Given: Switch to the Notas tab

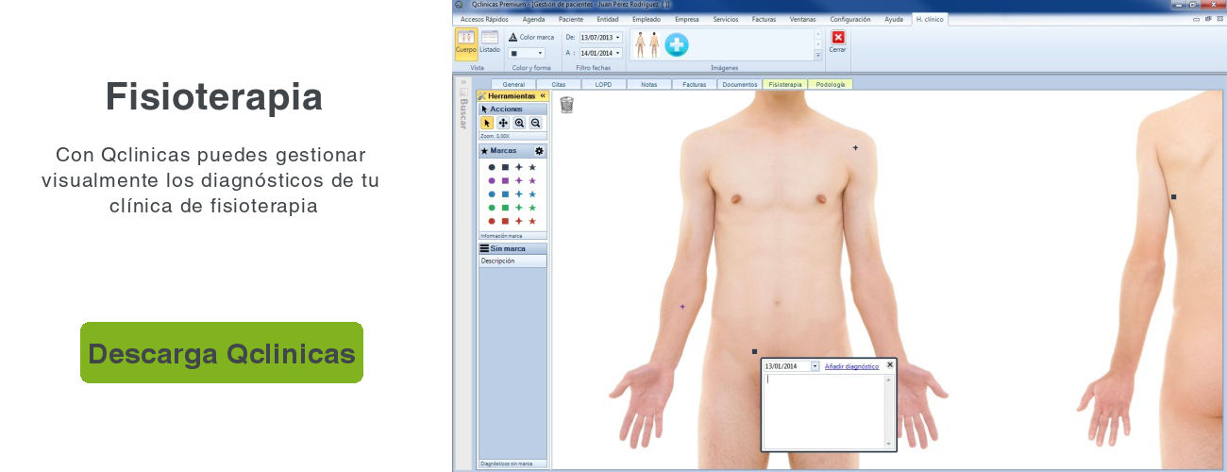Looking at the screenshot, I should [x=648, y=84].
